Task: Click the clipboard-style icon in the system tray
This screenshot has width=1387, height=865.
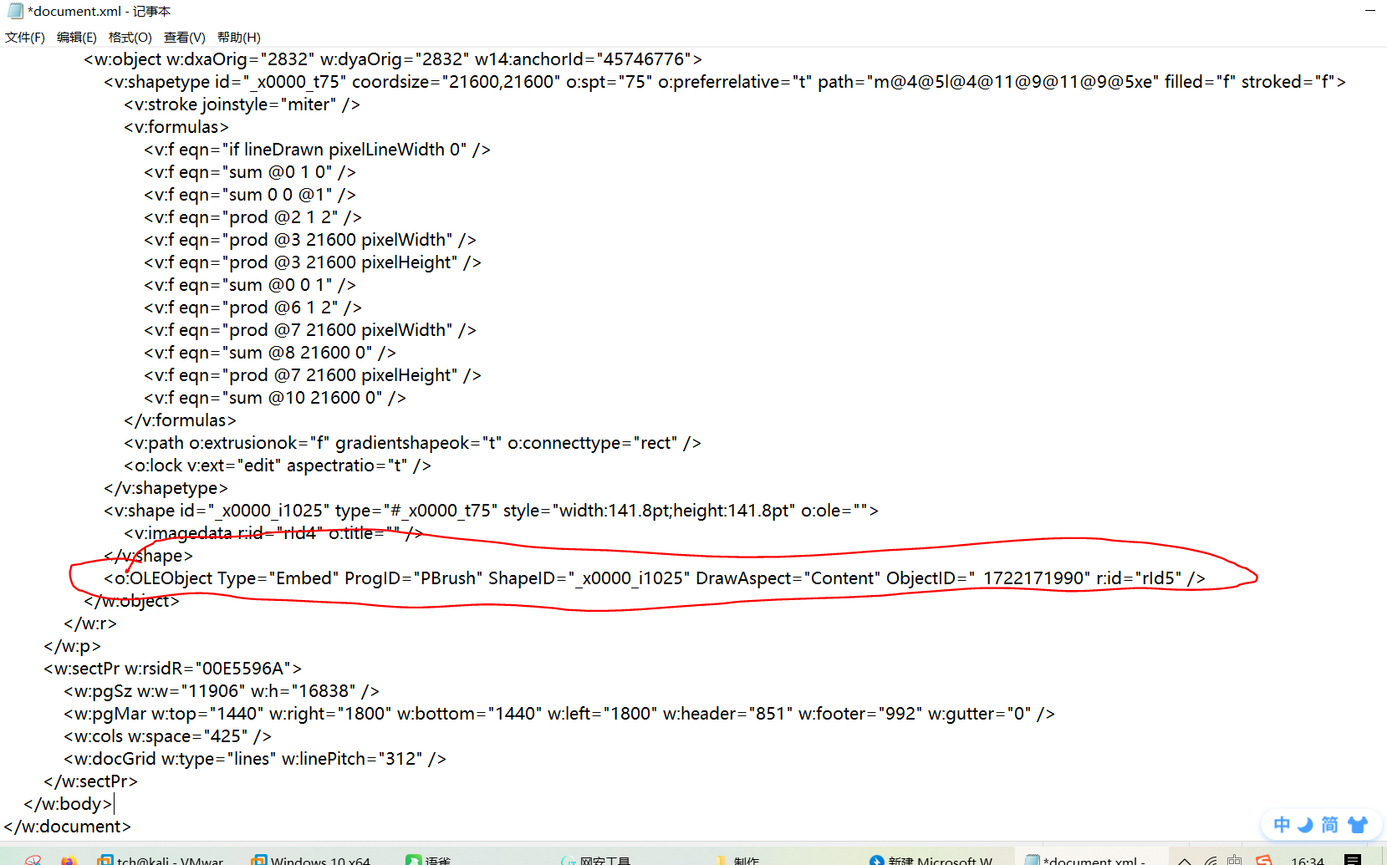Action: click(1234, 859)
